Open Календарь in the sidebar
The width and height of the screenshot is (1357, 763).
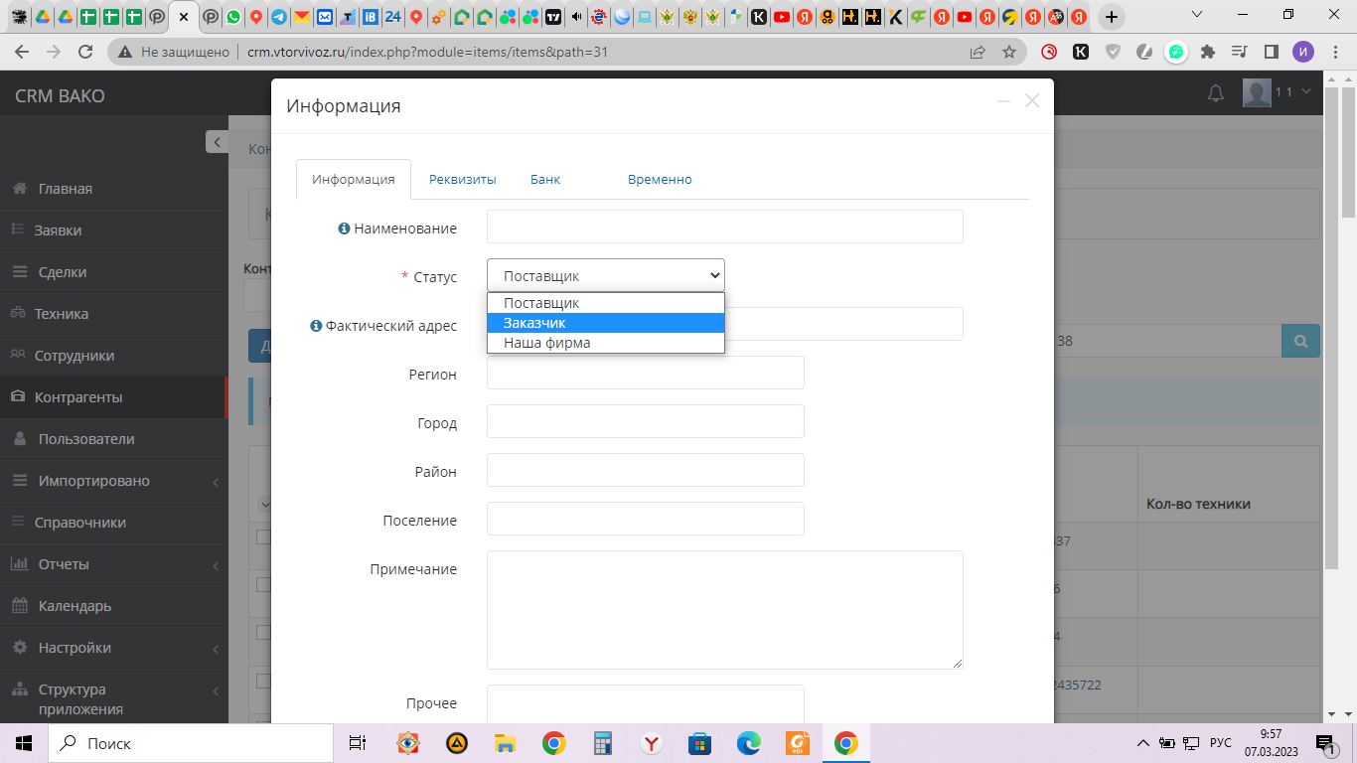click(x=75, y=606)
